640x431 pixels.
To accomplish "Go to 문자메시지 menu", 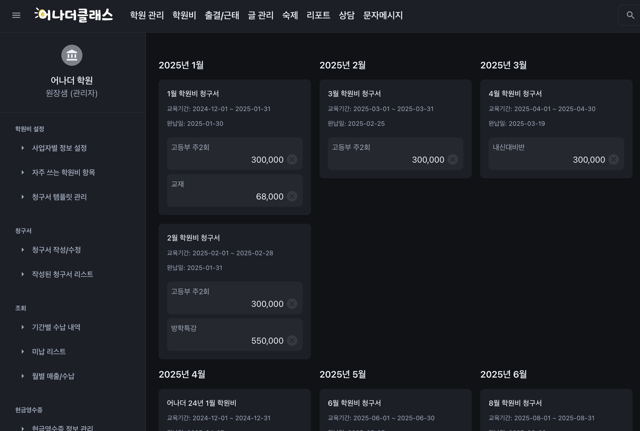I will point(383,15).
